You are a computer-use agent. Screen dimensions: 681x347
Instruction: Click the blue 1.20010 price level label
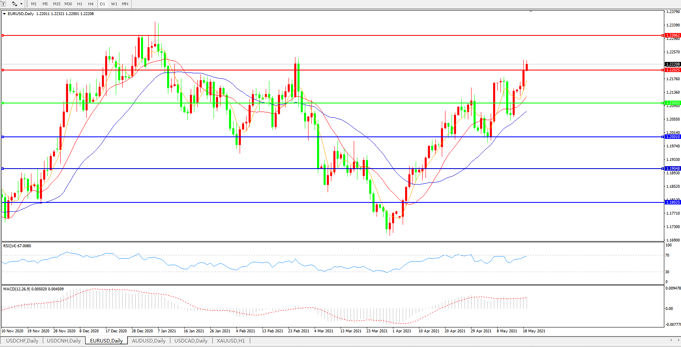(x=672, y=137)
